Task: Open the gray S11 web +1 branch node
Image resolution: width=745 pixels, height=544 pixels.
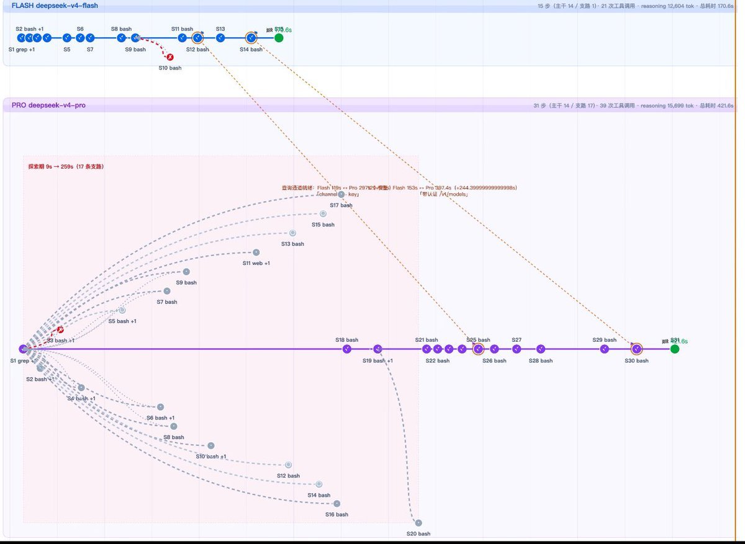Action: pyautogui.click(x=256, y=252)
